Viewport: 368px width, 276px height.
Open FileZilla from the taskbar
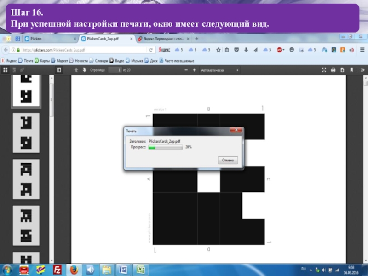point(57,270)
